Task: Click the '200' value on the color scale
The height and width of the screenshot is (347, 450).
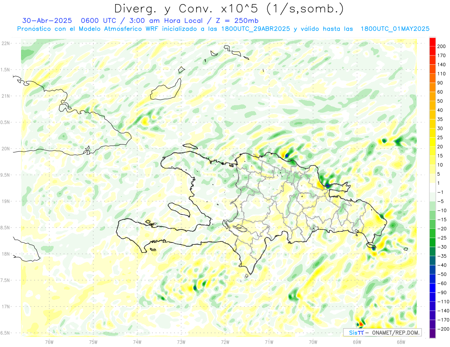Action: [x=441, y=46]
